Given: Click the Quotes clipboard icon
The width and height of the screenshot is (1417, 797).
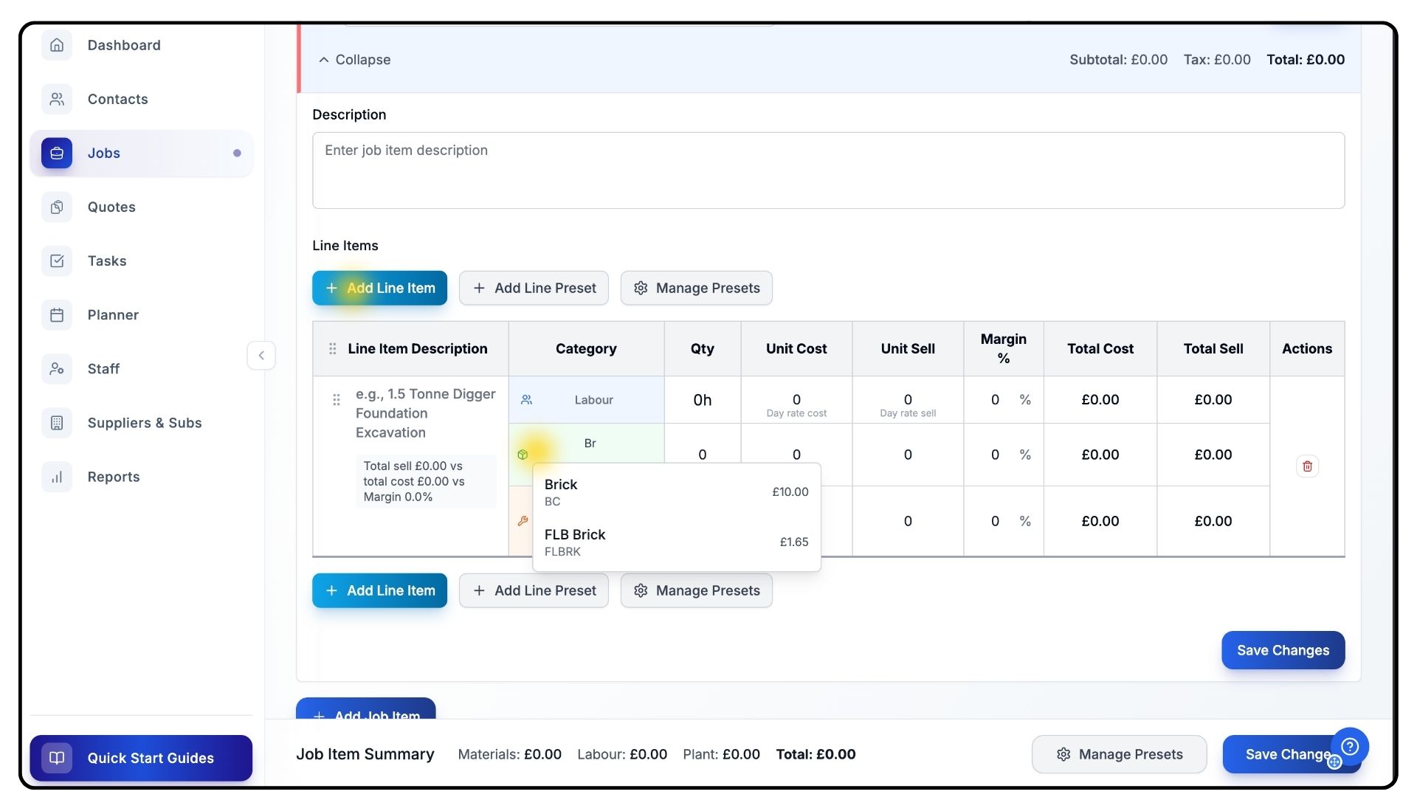Looking at the screenshot, I should [x=57, y=207].
